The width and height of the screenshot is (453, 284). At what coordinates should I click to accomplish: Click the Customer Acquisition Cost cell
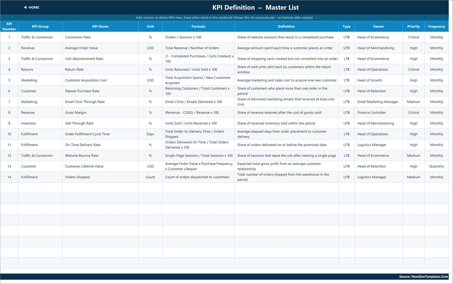pyautogui.click(x=100, y=80)
